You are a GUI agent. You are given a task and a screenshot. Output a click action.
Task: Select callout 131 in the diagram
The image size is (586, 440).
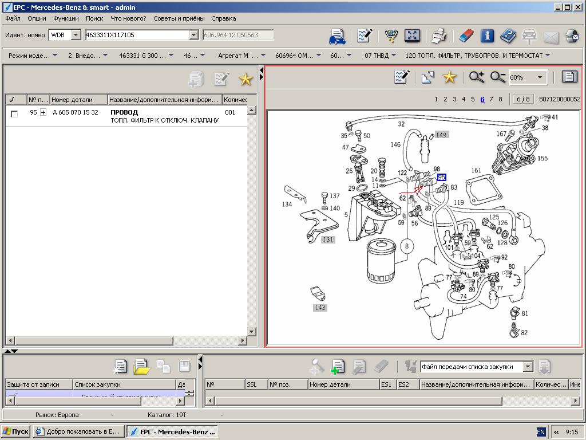click(328, 240)
